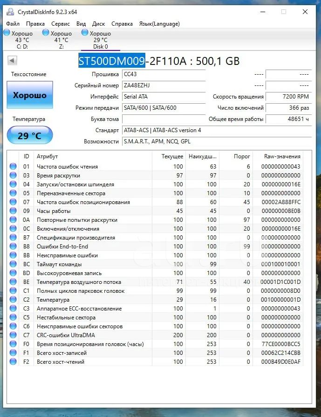Viewport: 321px width, 417px height.
Task: Click status dot of attribute 0C
Action: coord(13,228)
